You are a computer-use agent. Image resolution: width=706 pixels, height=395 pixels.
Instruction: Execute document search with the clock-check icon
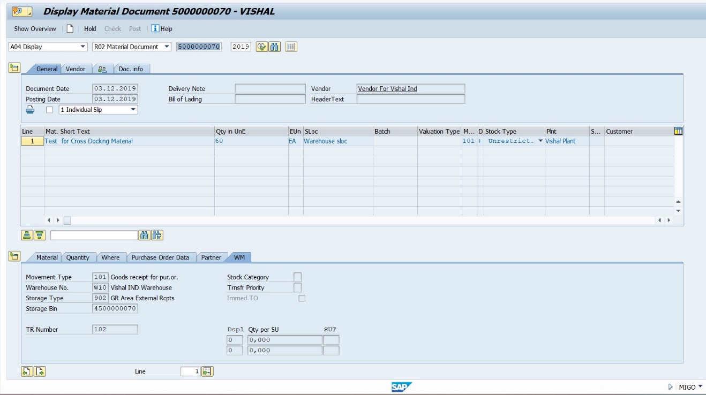[262, 47]
